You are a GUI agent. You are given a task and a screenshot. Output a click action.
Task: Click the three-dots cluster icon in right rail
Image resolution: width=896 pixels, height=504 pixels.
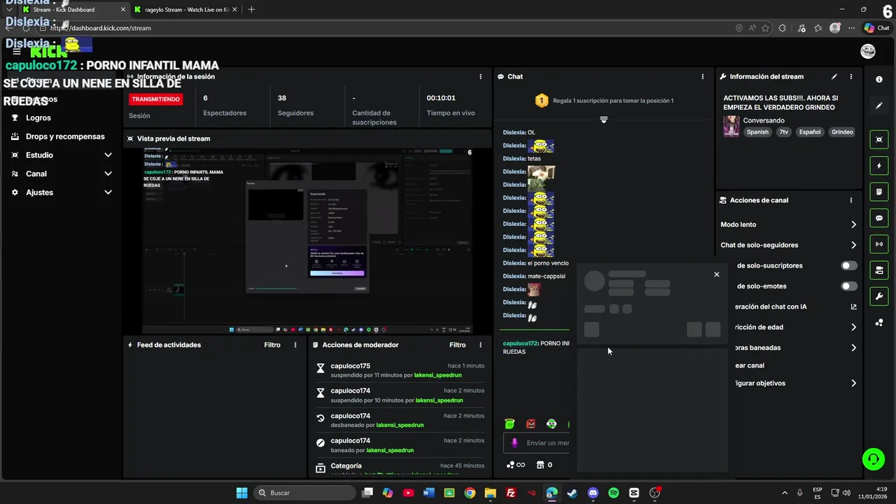pyautogui.click(x=879, y=323)
